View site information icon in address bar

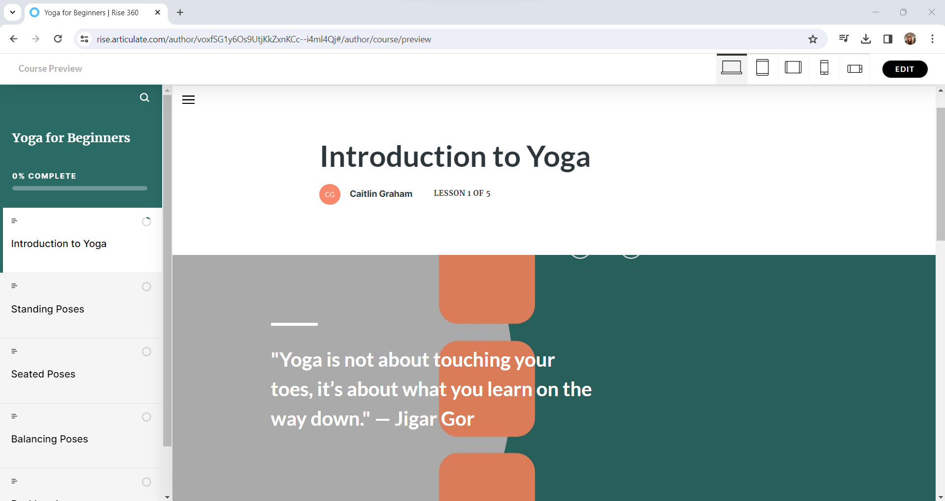click(x=85, y=39)
